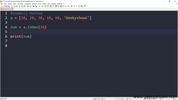The height and width of the screenshot is (100, 178).
Task: Toggle the Word Wrap toolbar button
Action: pos(51,6)
